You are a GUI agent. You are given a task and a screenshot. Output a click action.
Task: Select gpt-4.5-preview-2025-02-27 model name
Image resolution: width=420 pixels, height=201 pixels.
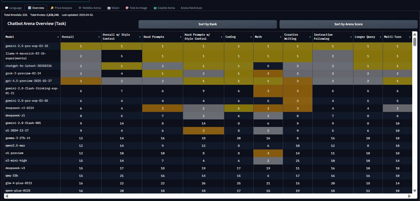click(x=28, y=81)
